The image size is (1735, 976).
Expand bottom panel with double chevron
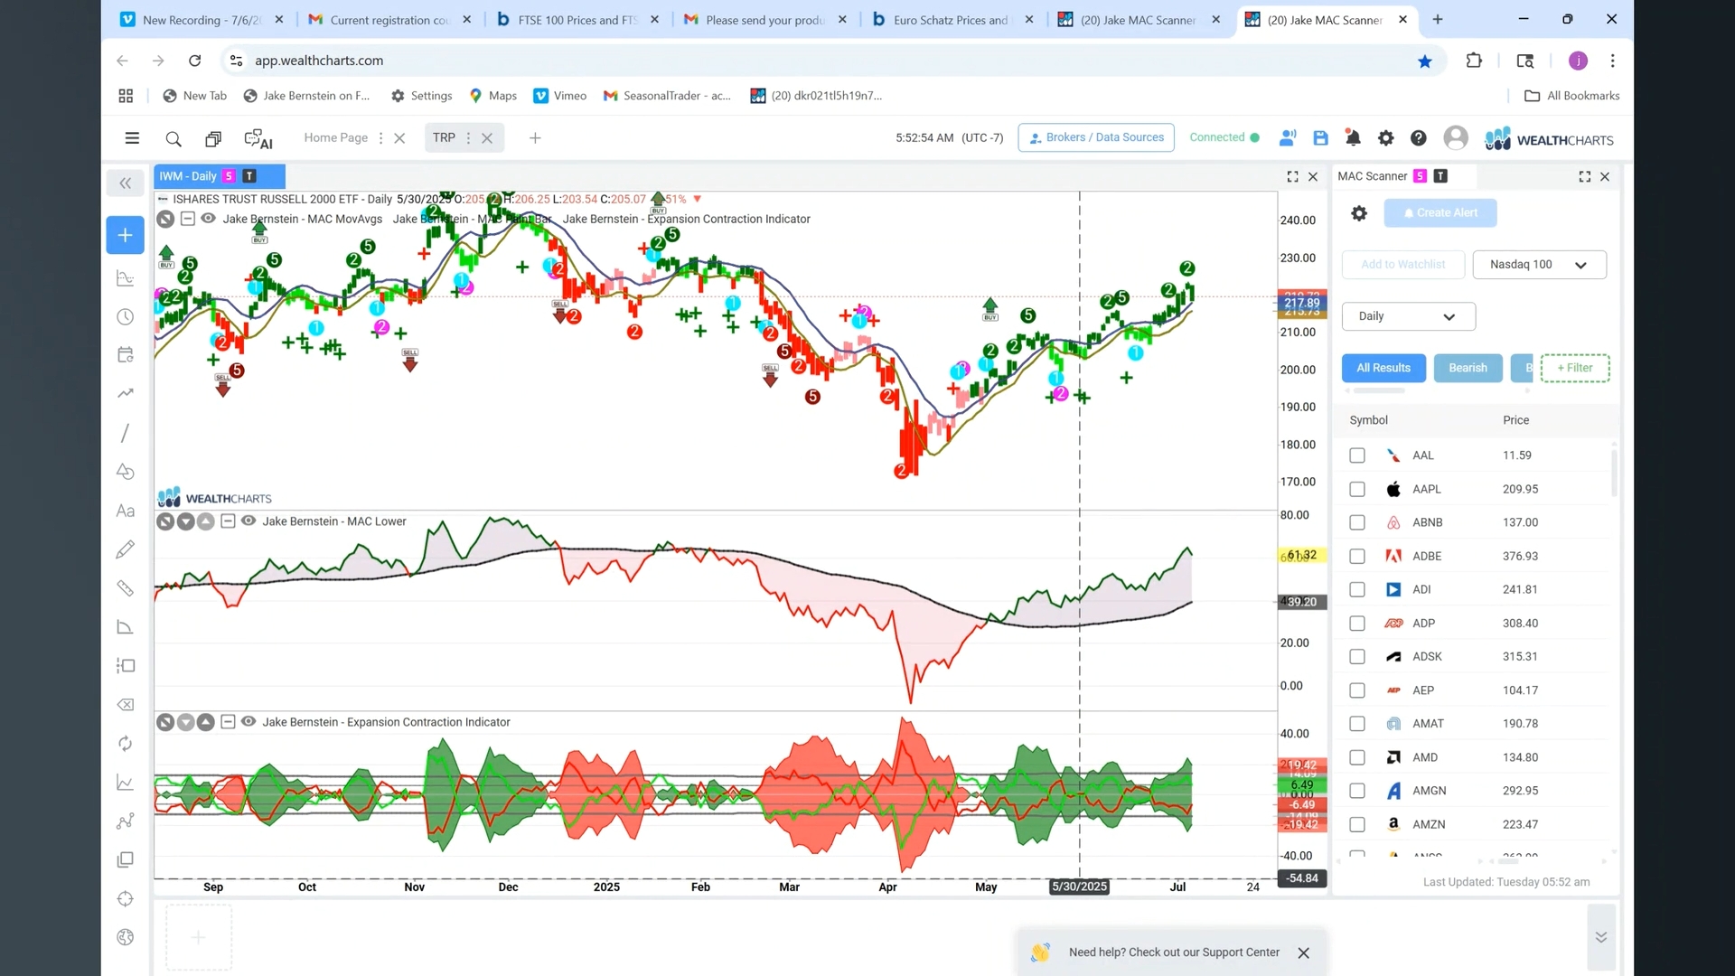(1600, 937)
